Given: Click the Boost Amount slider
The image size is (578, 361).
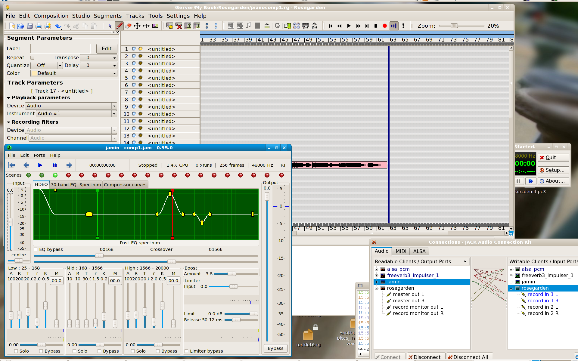Looking at the screenshot, I should 236,274.
